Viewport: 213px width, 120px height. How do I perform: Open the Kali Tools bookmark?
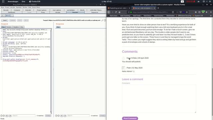point(136,16)
